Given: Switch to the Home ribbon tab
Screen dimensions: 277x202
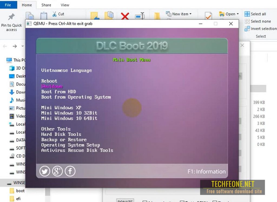Looking at the screenshot, I should (27, 5).
